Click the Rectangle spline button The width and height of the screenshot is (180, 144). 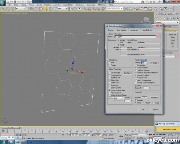[x=172, y=34]
